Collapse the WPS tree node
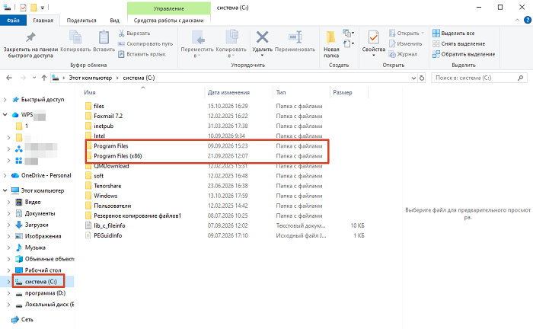Image resolution: width=533 pixels, height=329 pixels. [x=5, y=114]
